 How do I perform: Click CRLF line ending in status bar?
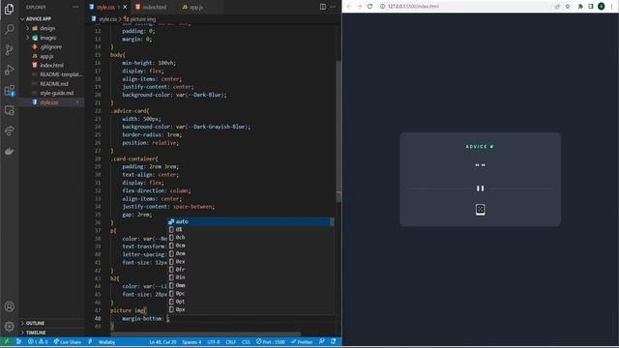(x=230, y=341)
